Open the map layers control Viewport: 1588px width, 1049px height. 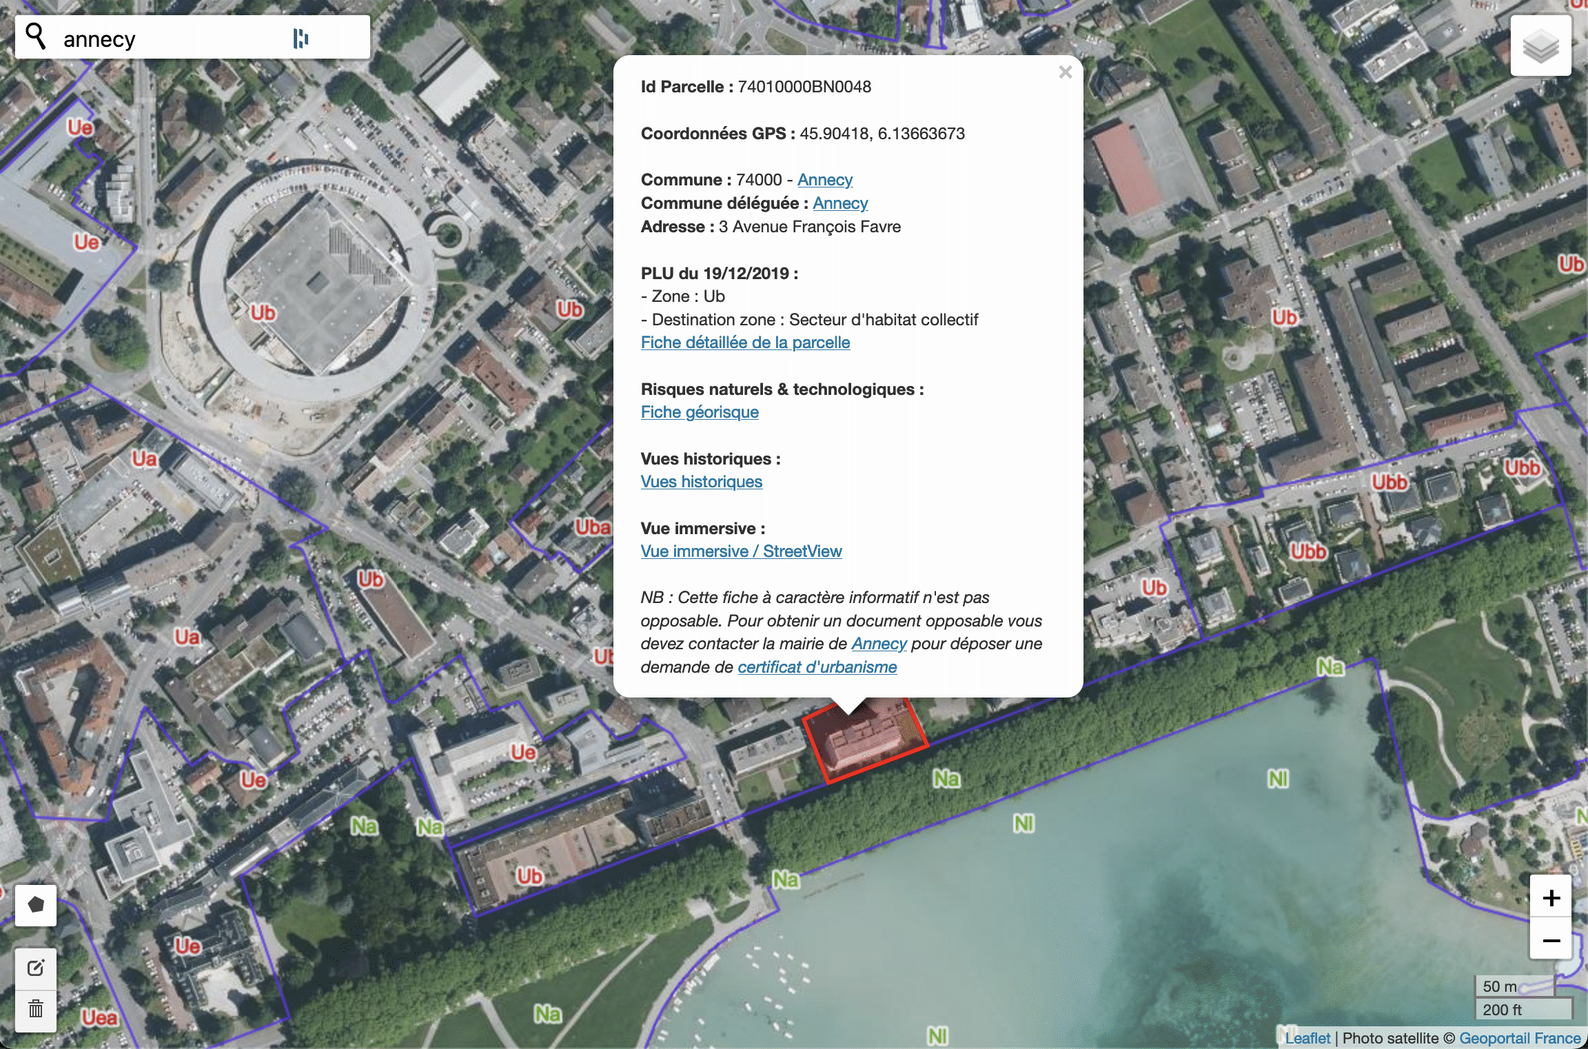point(1540,46)
